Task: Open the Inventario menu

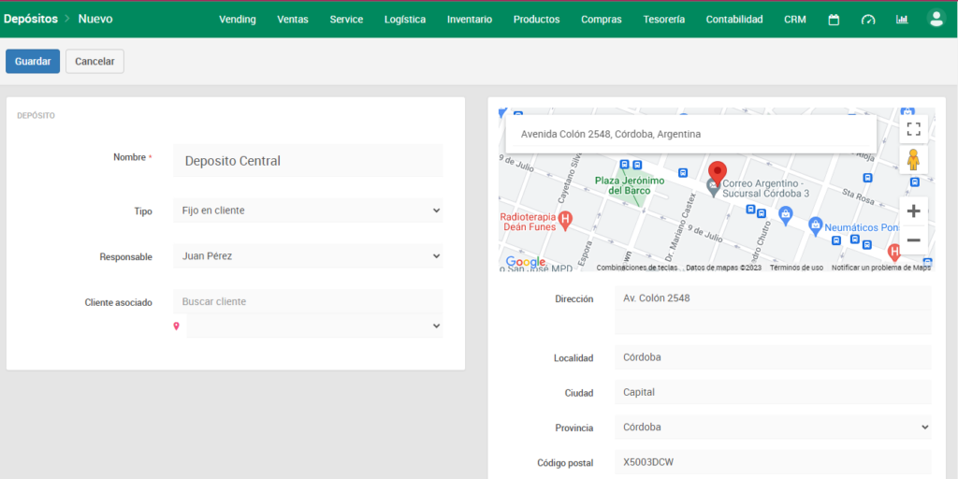Action: point(470,20)
